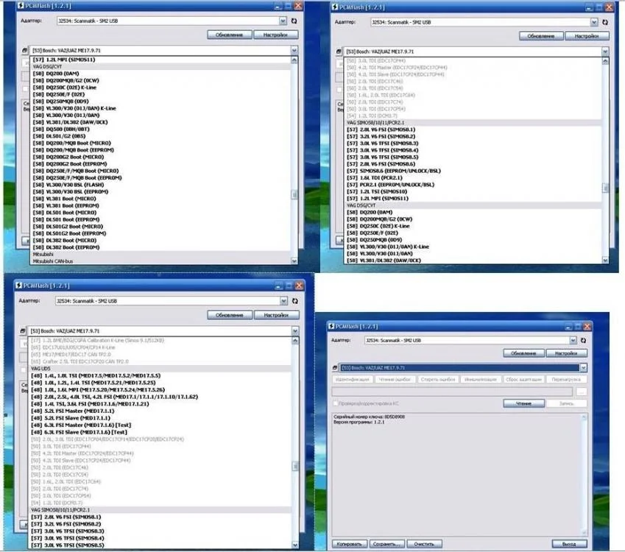625x552 pixels.
Task: Open the Адаптер dropdown in the top-left window
Action: (283, 21)
